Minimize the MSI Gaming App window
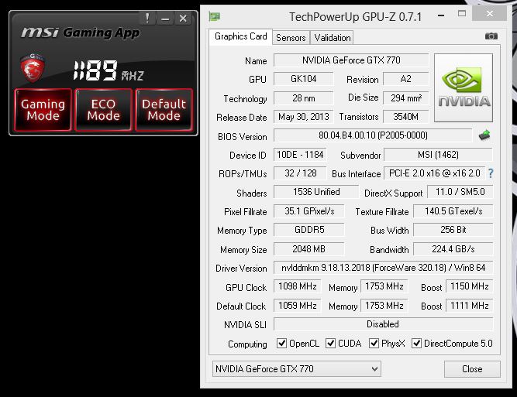 pyautogui.click(x=165, y=18)
